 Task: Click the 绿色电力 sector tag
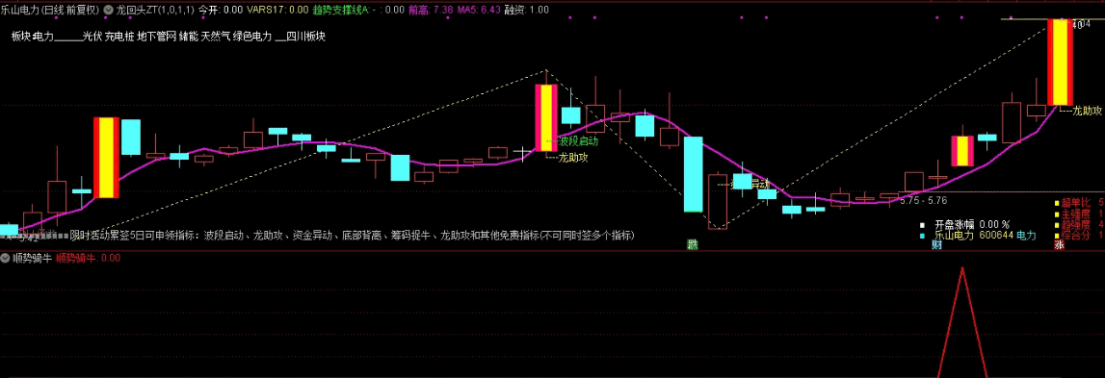(x=252, y=37)
